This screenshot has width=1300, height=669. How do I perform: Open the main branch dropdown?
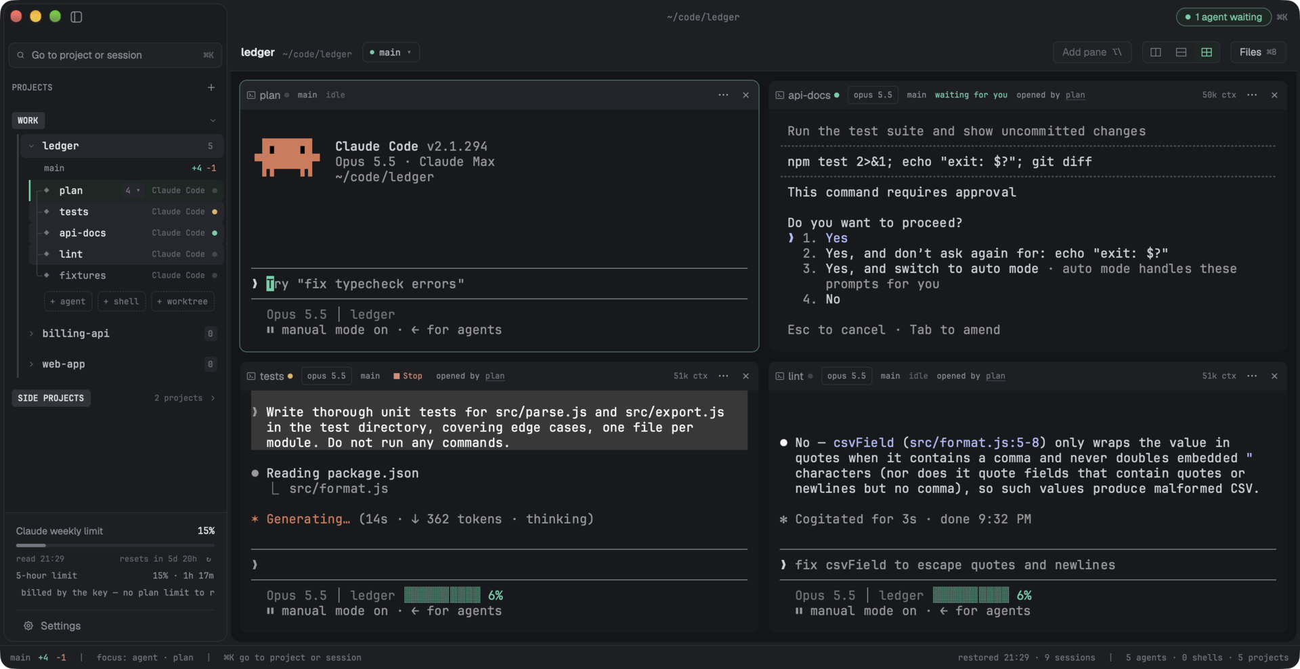[391, 52]
